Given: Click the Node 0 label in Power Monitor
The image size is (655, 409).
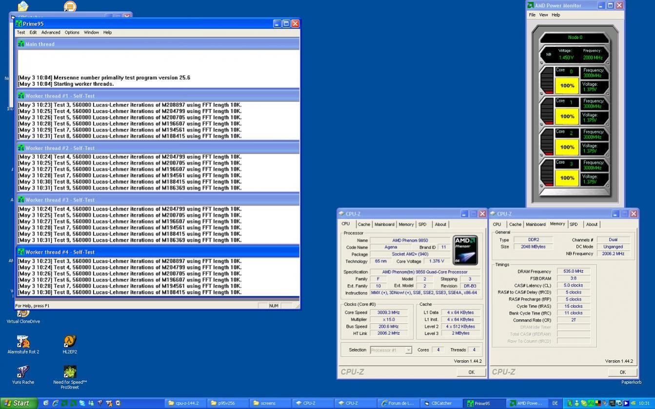Looking at the screenshot, I should click(575, 38).
